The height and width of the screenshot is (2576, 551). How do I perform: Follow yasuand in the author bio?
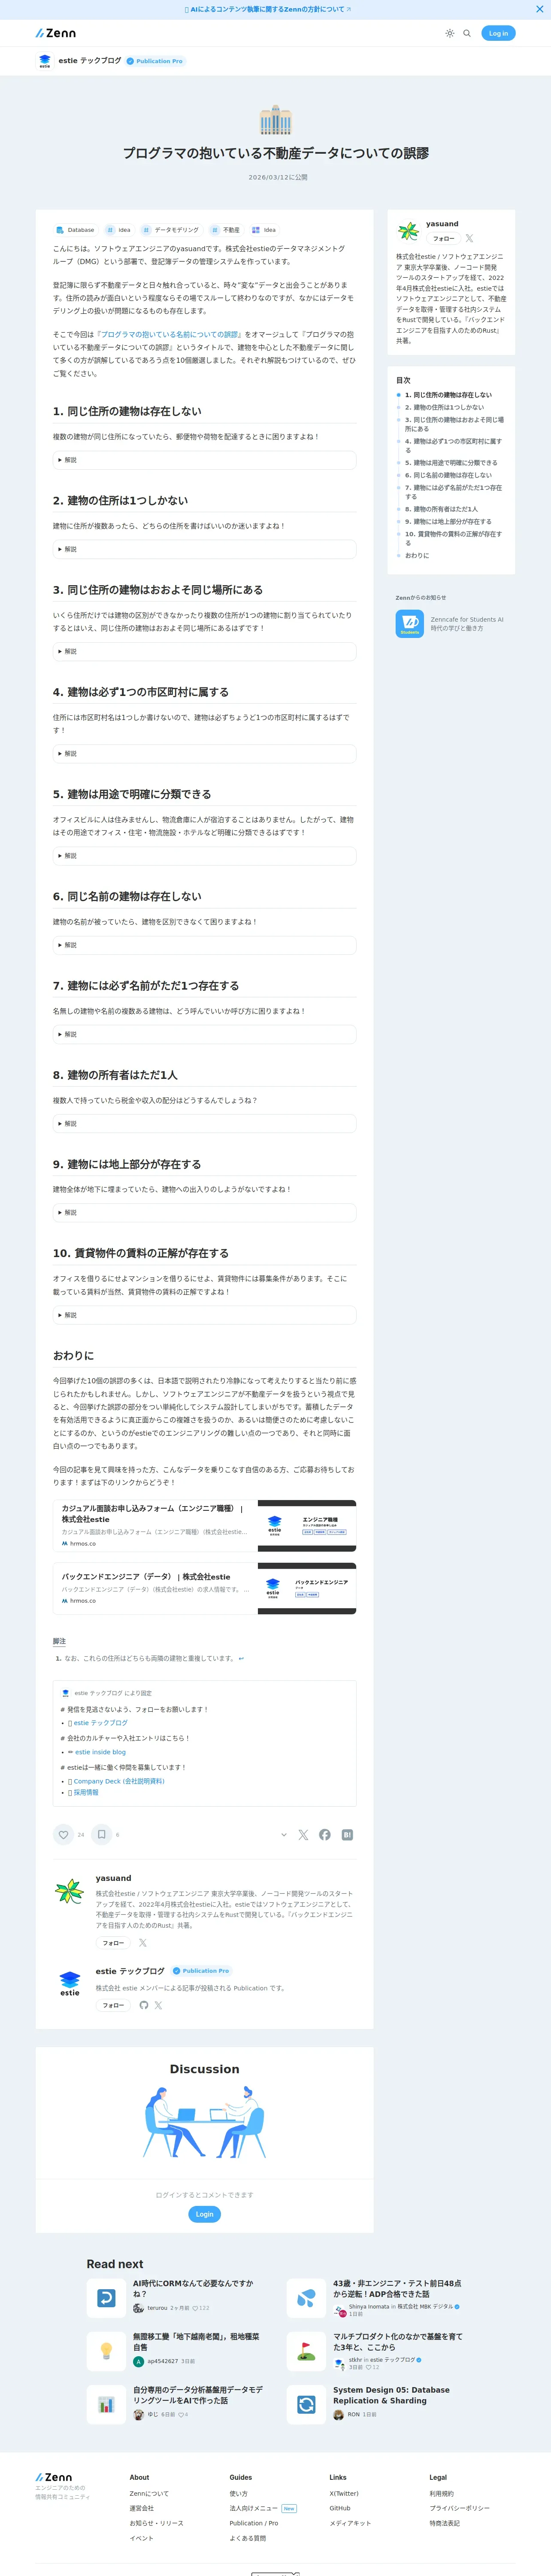click(113, 1943)
